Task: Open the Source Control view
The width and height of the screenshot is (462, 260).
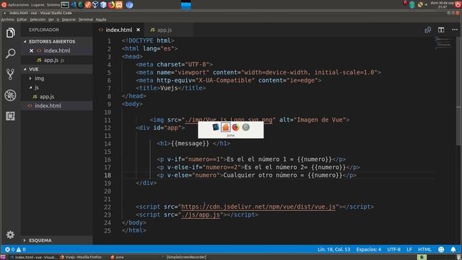Action: pyautogui.click(x=10, y=74)
